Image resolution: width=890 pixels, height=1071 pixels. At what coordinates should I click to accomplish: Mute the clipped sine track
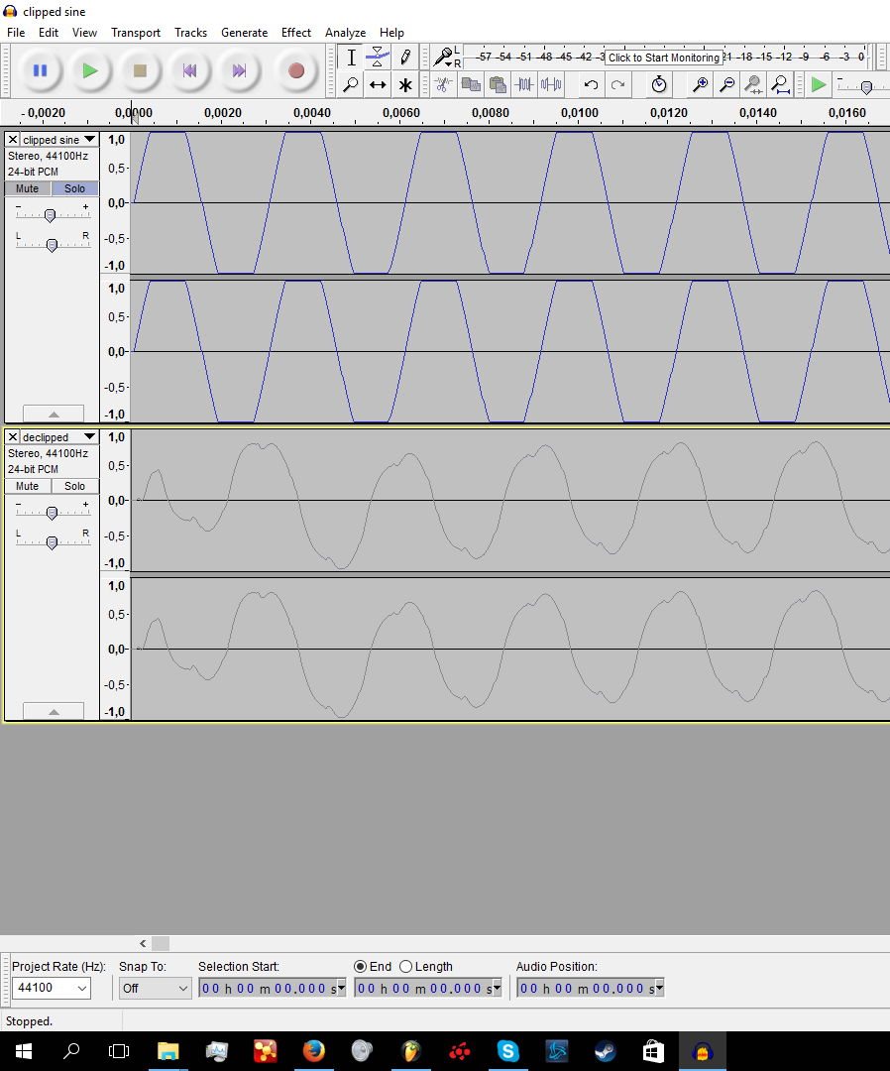click(28, 188)
